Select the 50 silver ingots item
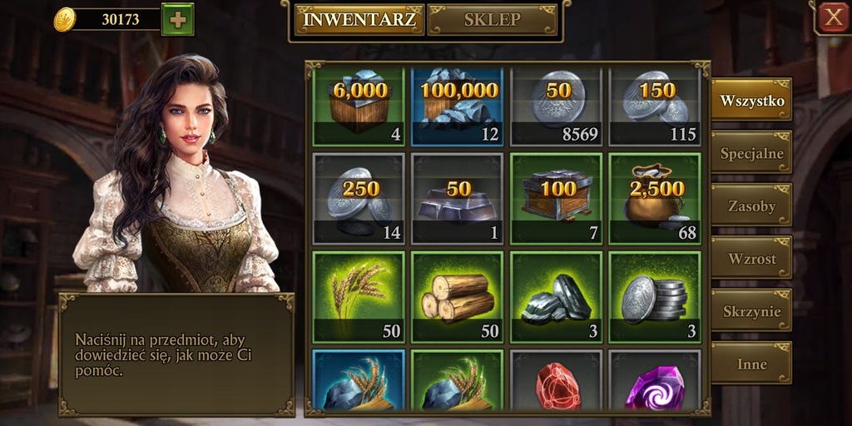Viewport: 852px width, 426px height. click(457, 198)
